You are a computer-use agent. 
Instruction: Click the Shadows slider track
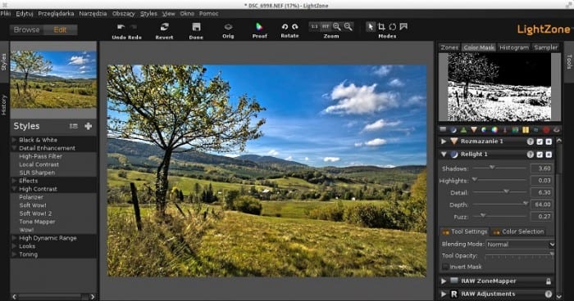(x=499, y=168)
